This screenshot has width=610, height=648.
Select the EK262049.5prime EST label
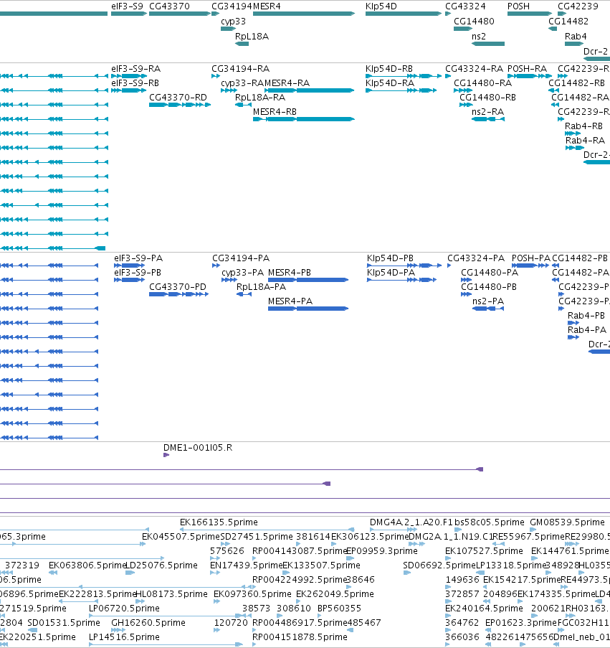[x=335, y=594]
